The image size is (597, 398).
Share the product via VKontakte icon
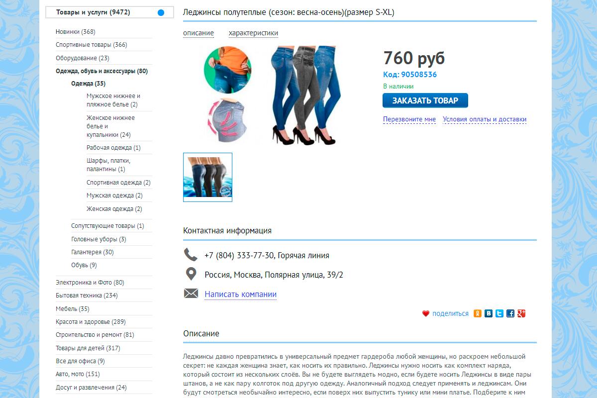[489, 313]
